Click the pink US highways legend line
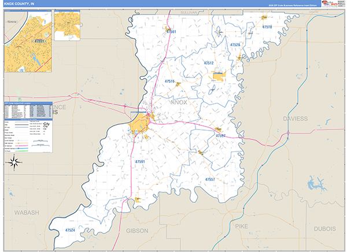Image resolution: width=347 pixels, height=252 pixels. pos(22,146)
